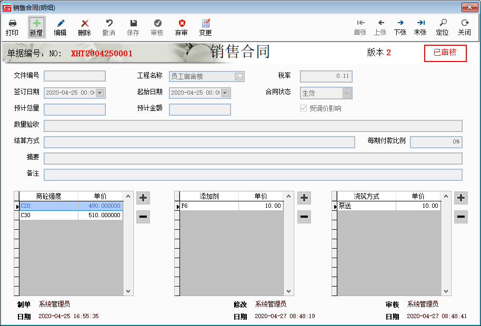
Task: Click the plus button beside 浇筑方式 table
Action: 461,198
